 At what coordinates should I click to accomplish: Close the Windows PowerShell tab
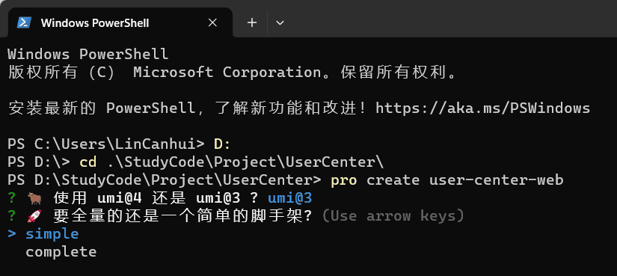(212, 23)
